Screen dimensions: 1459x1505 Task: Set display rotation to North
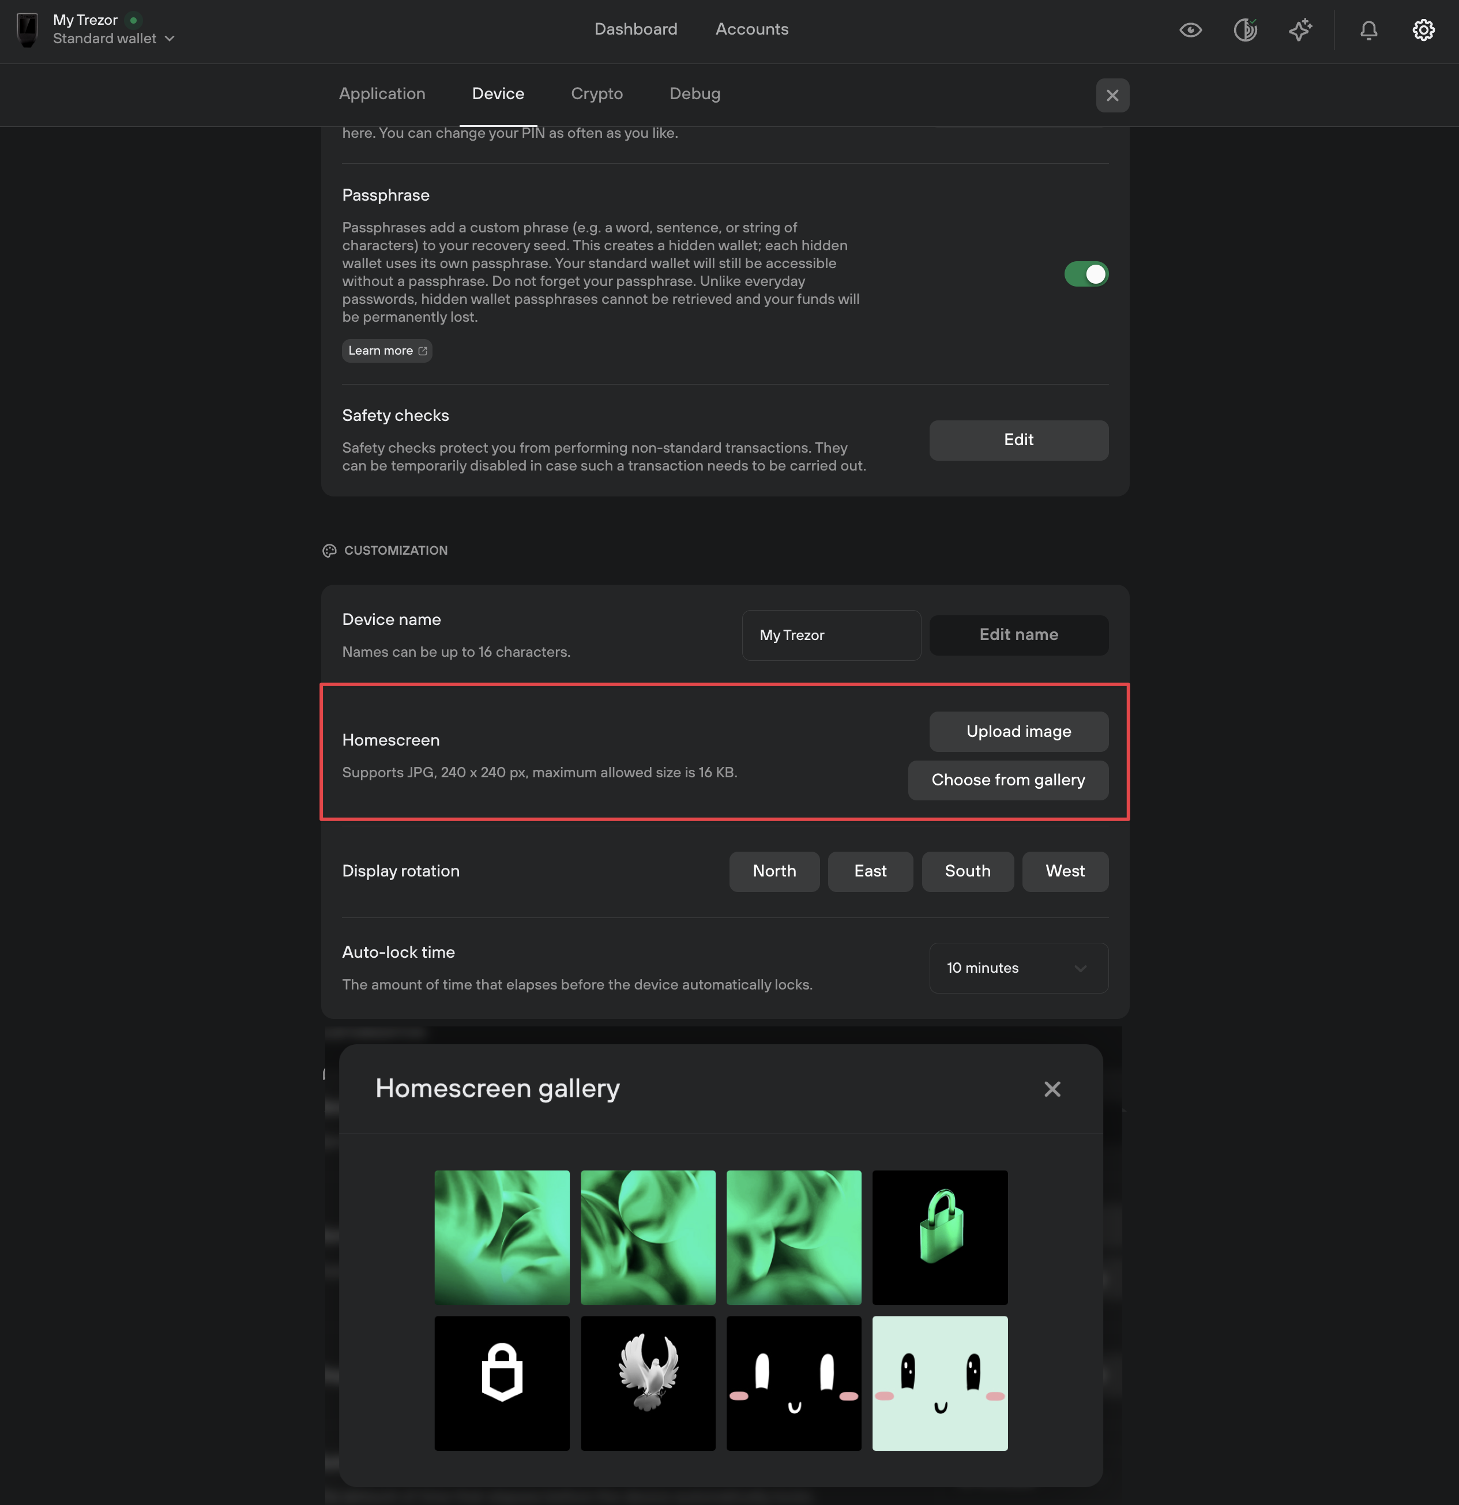point(774,871)
